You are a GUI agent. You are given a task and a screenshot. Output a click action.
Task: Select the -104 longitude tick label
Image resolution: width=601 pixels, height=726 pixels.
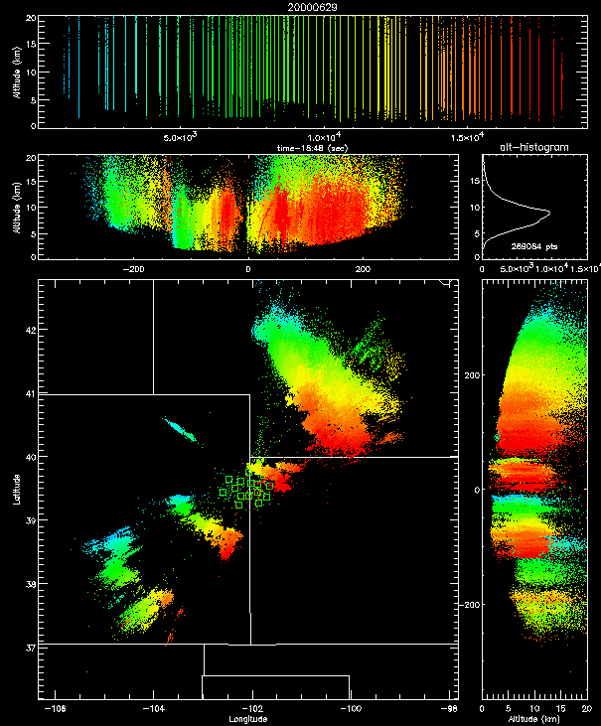pos(153,709)
